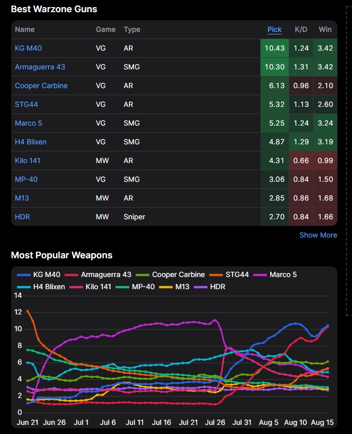Click the Kilo 141 link
This screenshot has width=352, height=434.
coord(27,161)
